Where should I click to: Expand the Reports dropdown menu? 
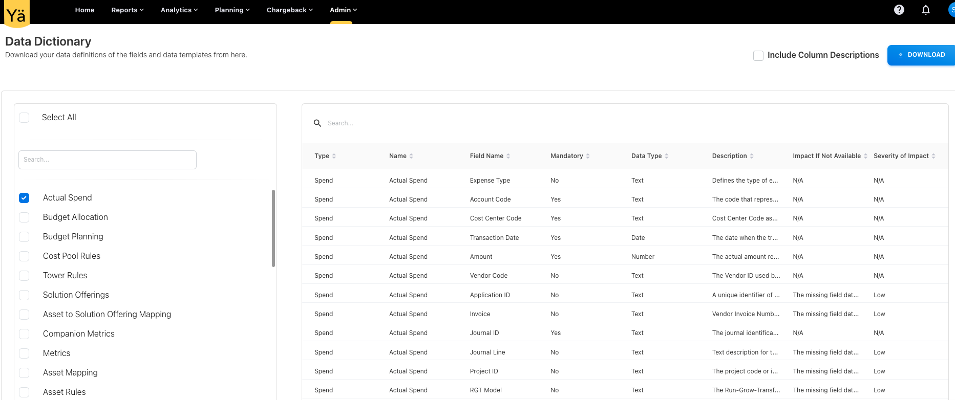click(x=128, y=10)
